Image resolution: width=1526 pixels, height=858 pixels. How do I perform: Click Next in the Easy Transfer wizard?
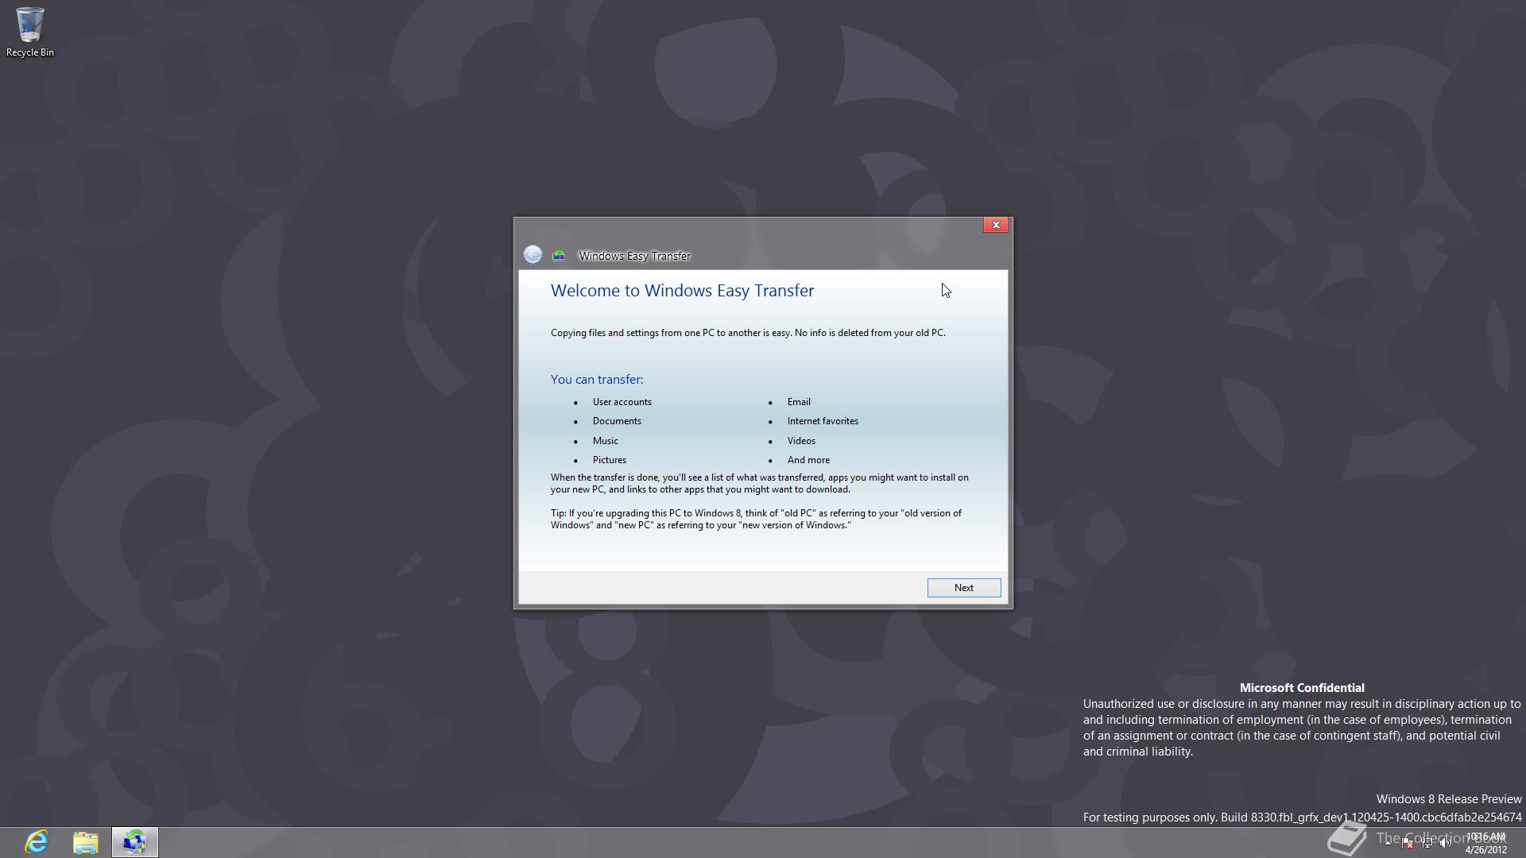(x=963, y=588)
